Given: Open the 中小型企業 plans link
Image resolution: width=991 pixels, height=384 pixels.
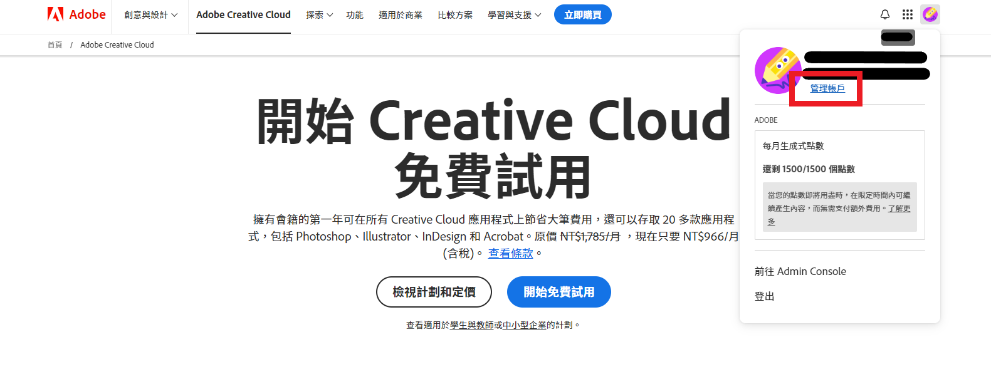Looking at the screenshot, I should coord(525,325).
